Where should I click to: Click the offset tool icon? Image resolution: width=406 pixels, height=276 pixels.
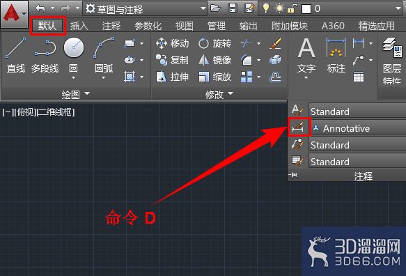(x=275, y=77)
